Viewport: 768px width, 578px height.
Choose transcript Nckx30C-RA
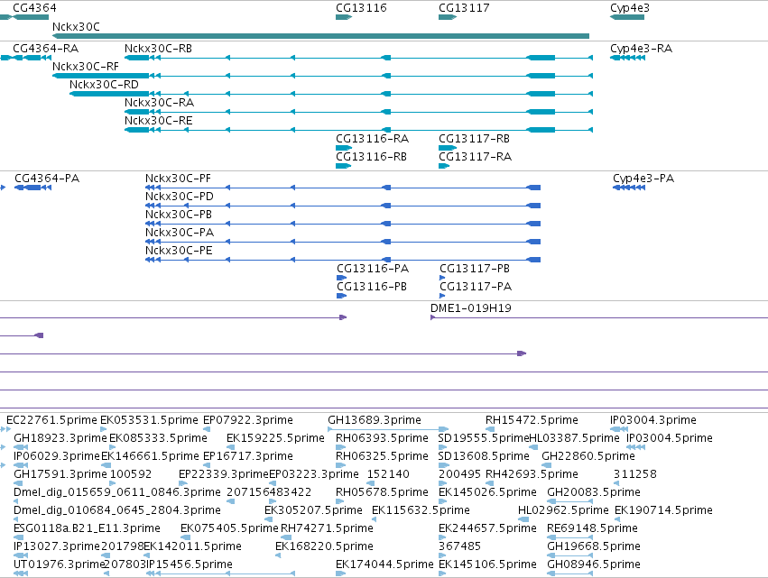[x=159, y=103]
